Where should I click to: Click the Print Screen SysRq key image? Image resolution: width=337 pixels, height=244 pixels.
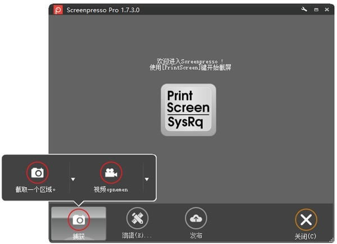coord(188,110)
